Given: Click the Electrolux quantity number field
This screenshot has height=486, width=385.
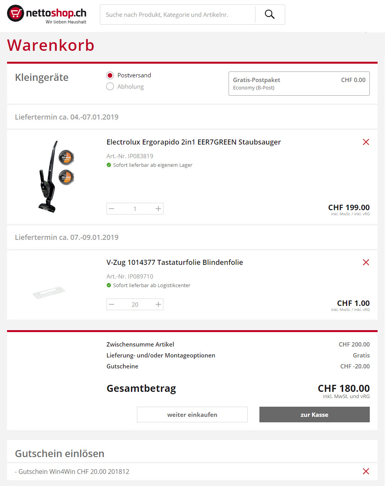Looking at the screenshot, I should pyautogui.click(x=135, y=209).
